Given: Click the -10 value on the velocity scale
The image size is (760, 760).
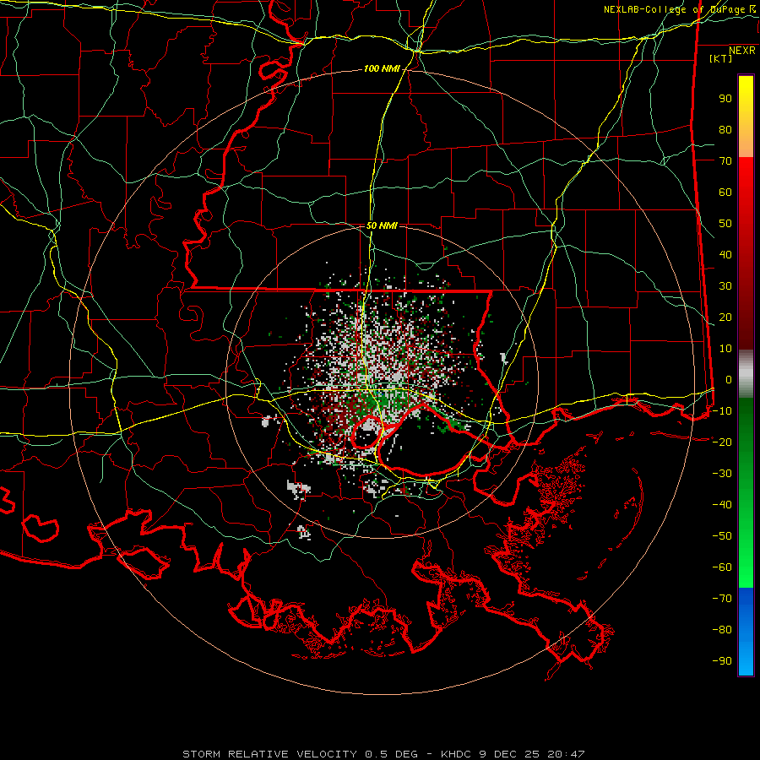Looking at the screenshot, I should click(722, 411).
